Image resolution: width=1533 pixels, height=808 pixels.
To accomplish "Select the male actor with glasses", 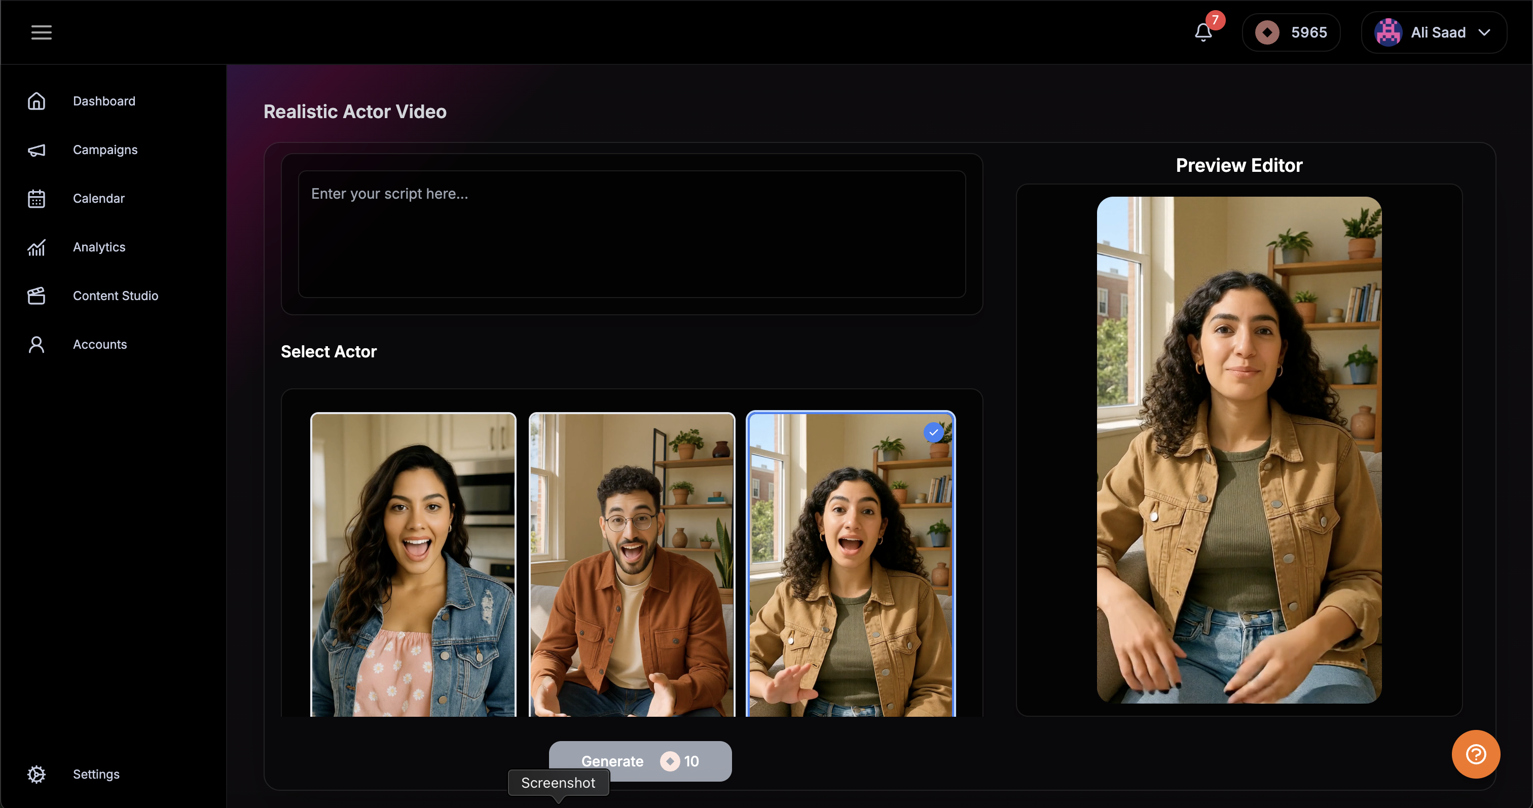I will 632,564.
